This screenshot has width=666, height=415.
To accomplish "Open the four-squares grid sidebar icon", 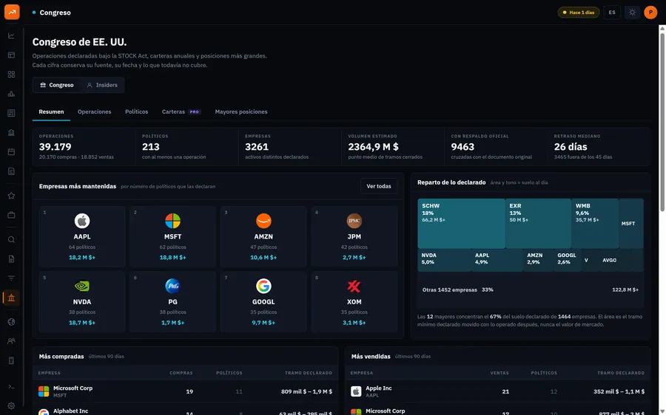I will click(11, 74).
